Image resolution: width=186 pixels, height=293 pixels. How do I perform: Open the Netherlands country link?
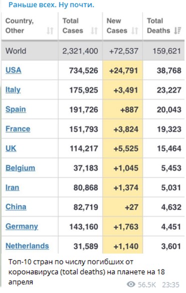27,246
